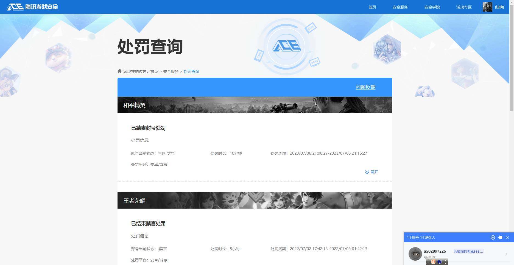Click the 2022/07/02 punishment period text
The width and height of the screenshot is (514, 265).
[x=319, y=249]
